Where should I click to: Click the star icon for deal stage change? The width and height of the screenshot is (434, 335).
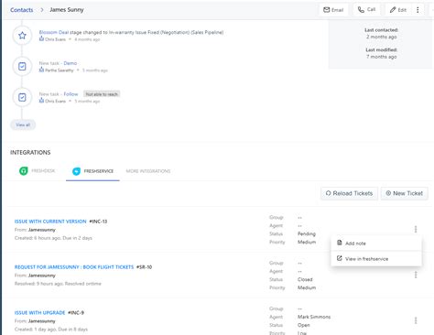pyautogui.click(x=22, y=36)
